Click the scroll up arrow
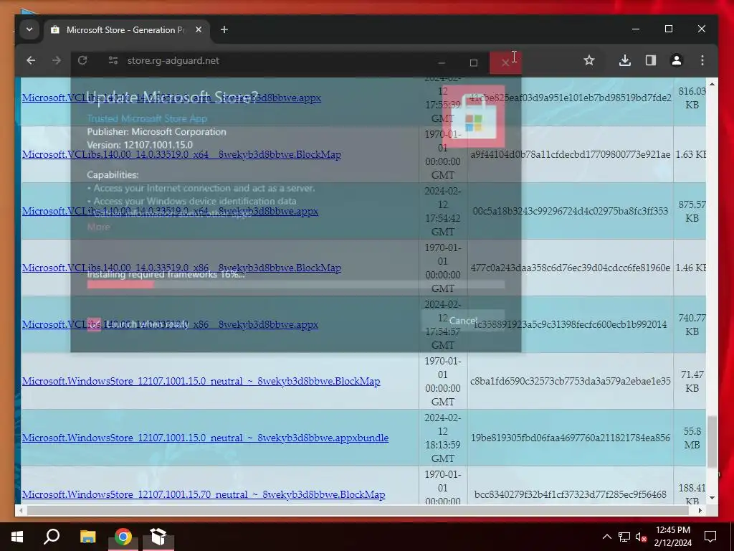 712,84
